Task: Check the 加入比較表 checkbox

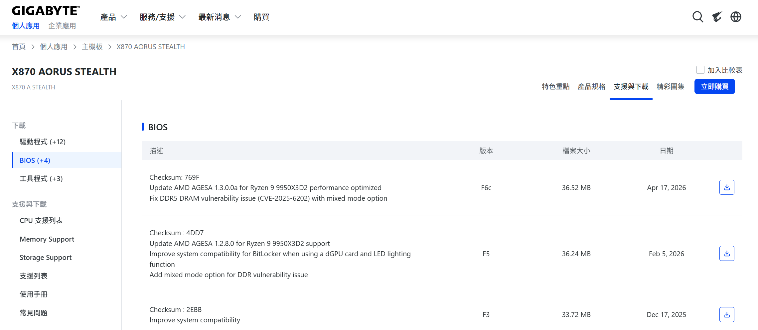Action: [700, 70]
